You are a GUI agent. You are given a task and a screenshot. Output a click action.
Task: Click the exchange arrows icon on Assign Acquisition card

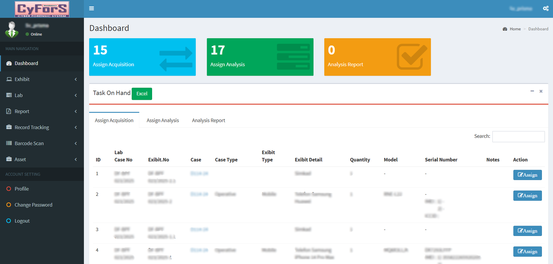176,59
